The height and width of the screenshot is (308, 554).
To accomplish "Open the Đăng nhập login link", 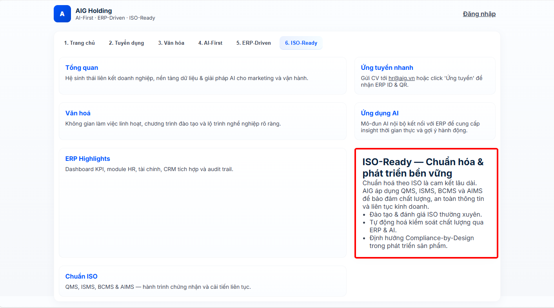I will (479, 14).
